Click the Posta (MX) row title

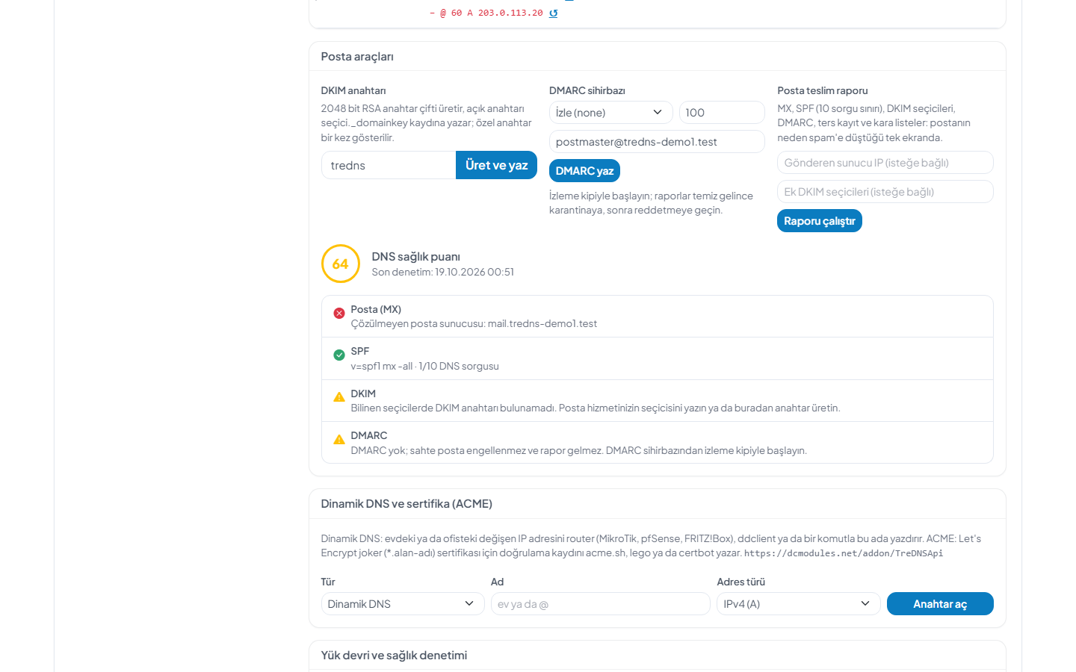376,309
